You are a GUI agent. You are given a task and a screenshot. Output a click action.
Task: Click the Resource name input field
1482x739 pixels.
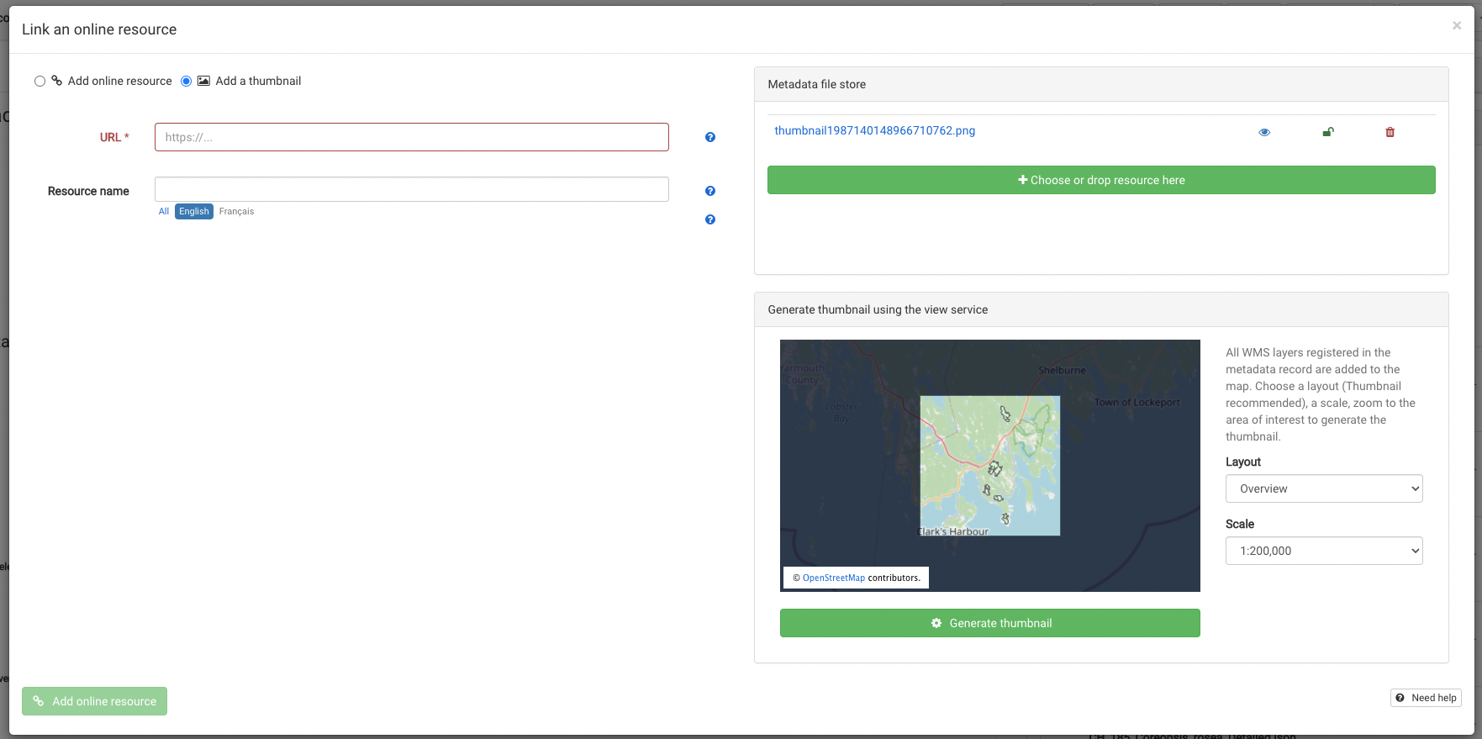tap(412, 189)
